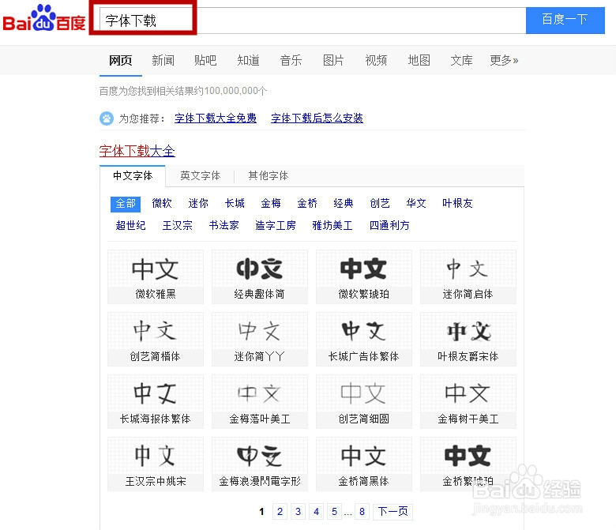The height and width of the screenshot is (530, 616).
Task: Select the 中文字体 tab
Action: coord(133,175)
